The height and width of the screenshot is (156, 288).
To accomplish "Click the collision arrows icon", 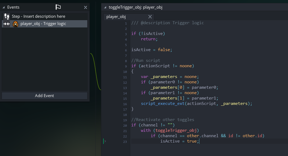I will [7, 24].
